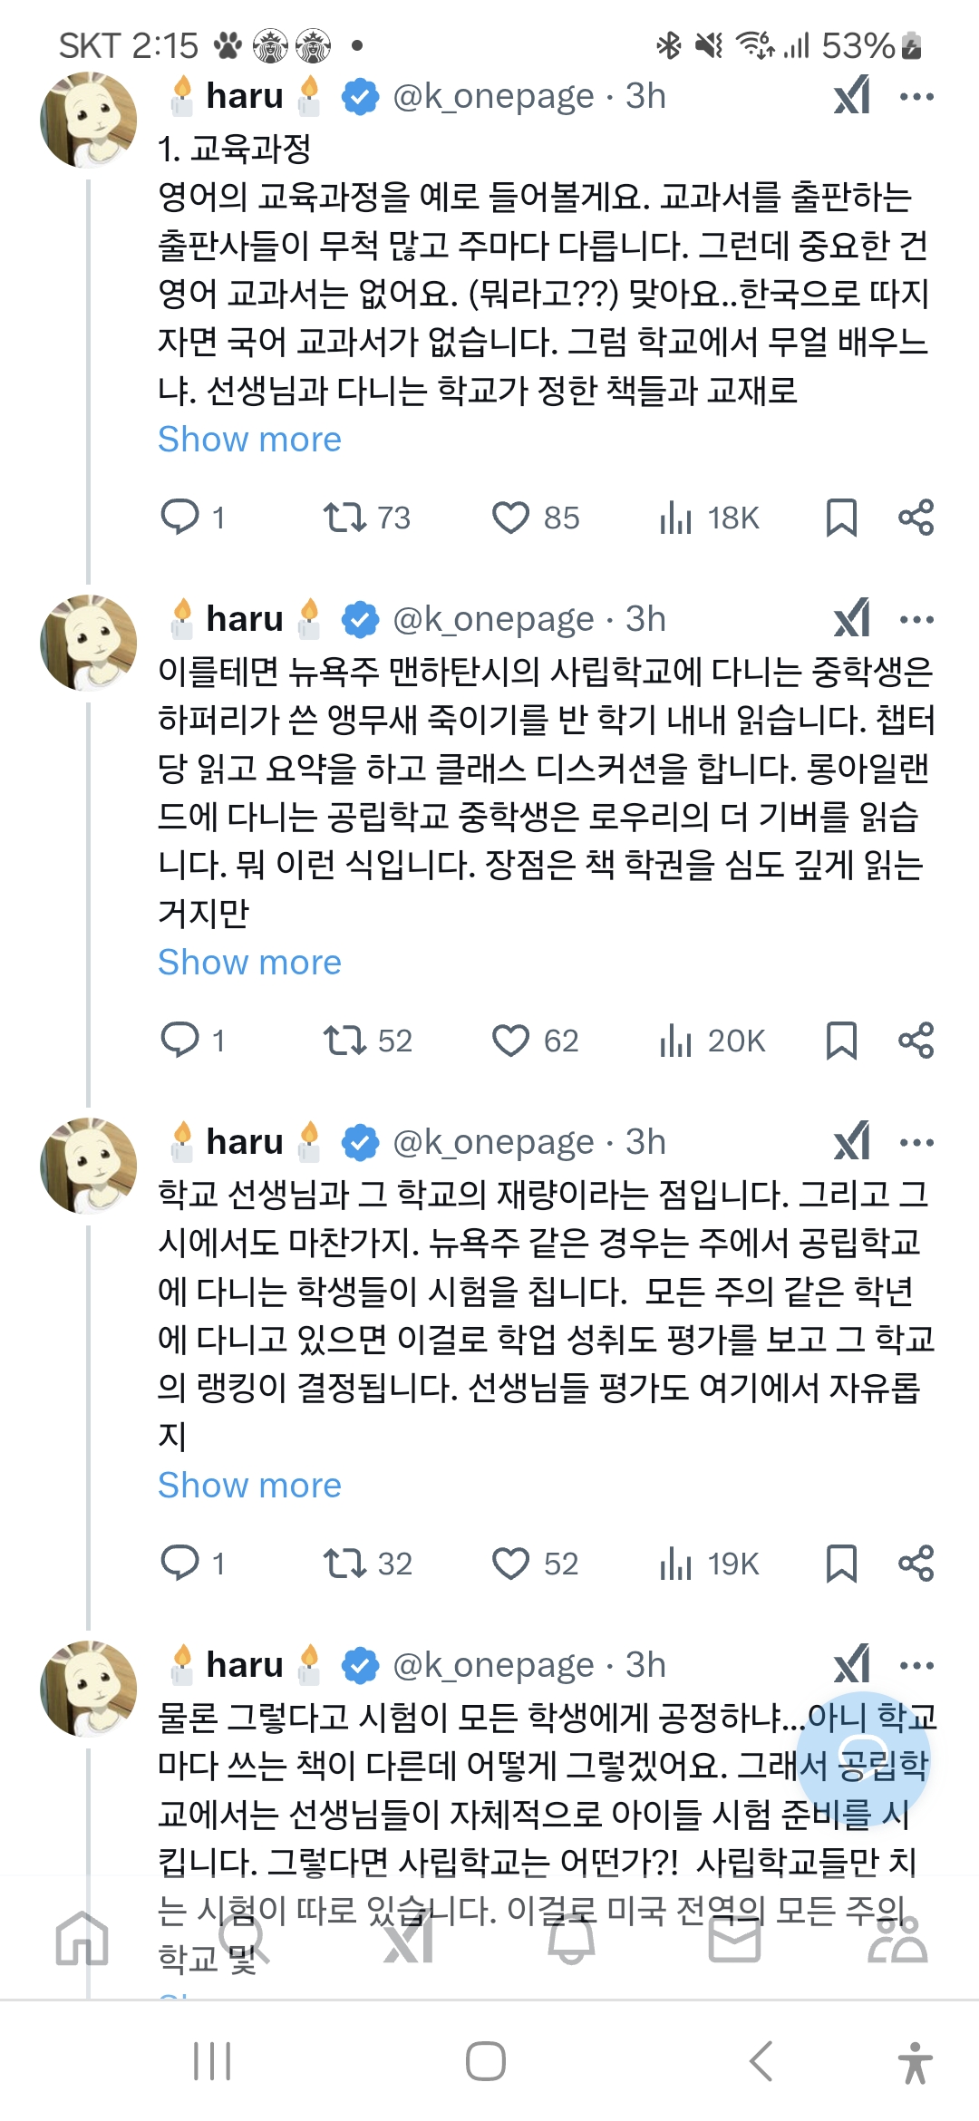Share the third tweet
This screenshot has width=979, height=2121.
pyautogui.click(x=916, y=1564)
